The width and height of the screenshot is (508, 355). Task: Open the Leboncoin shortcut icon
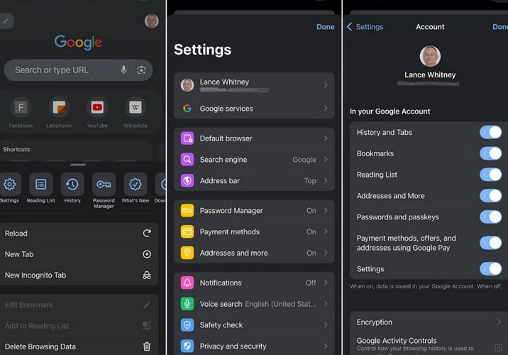[59, 107]
